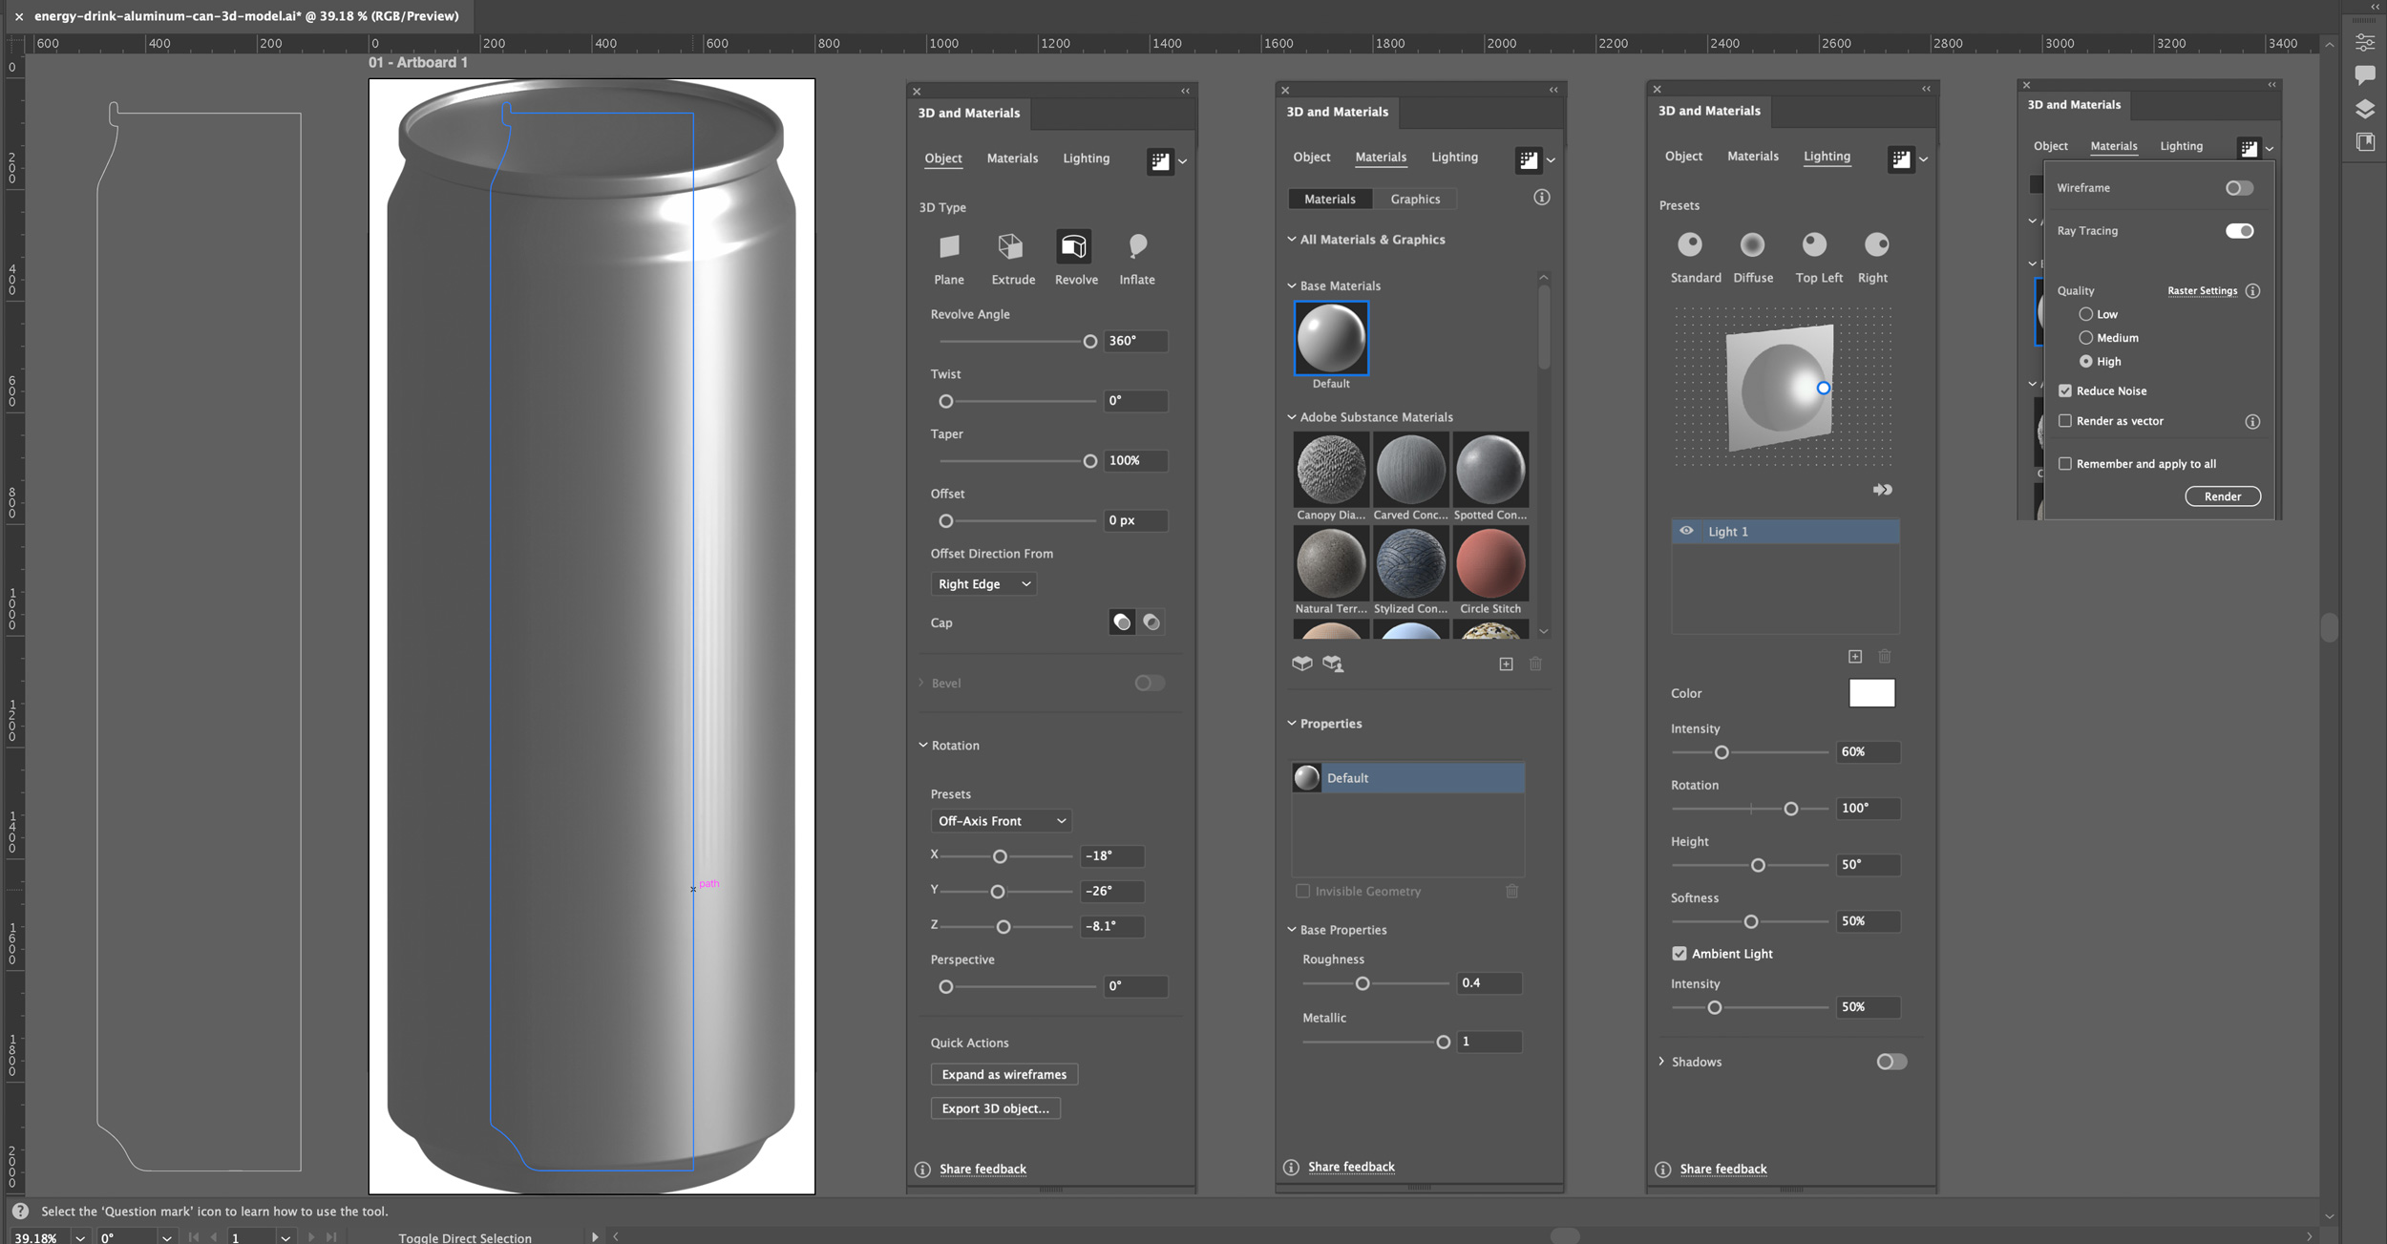Select the Extrude 3D type icon

point(1010,247)
